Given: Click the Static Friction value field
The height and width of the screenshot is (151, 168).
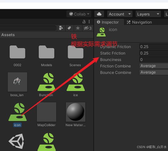Looking at the screenshot, I should (x=154, y=53).
